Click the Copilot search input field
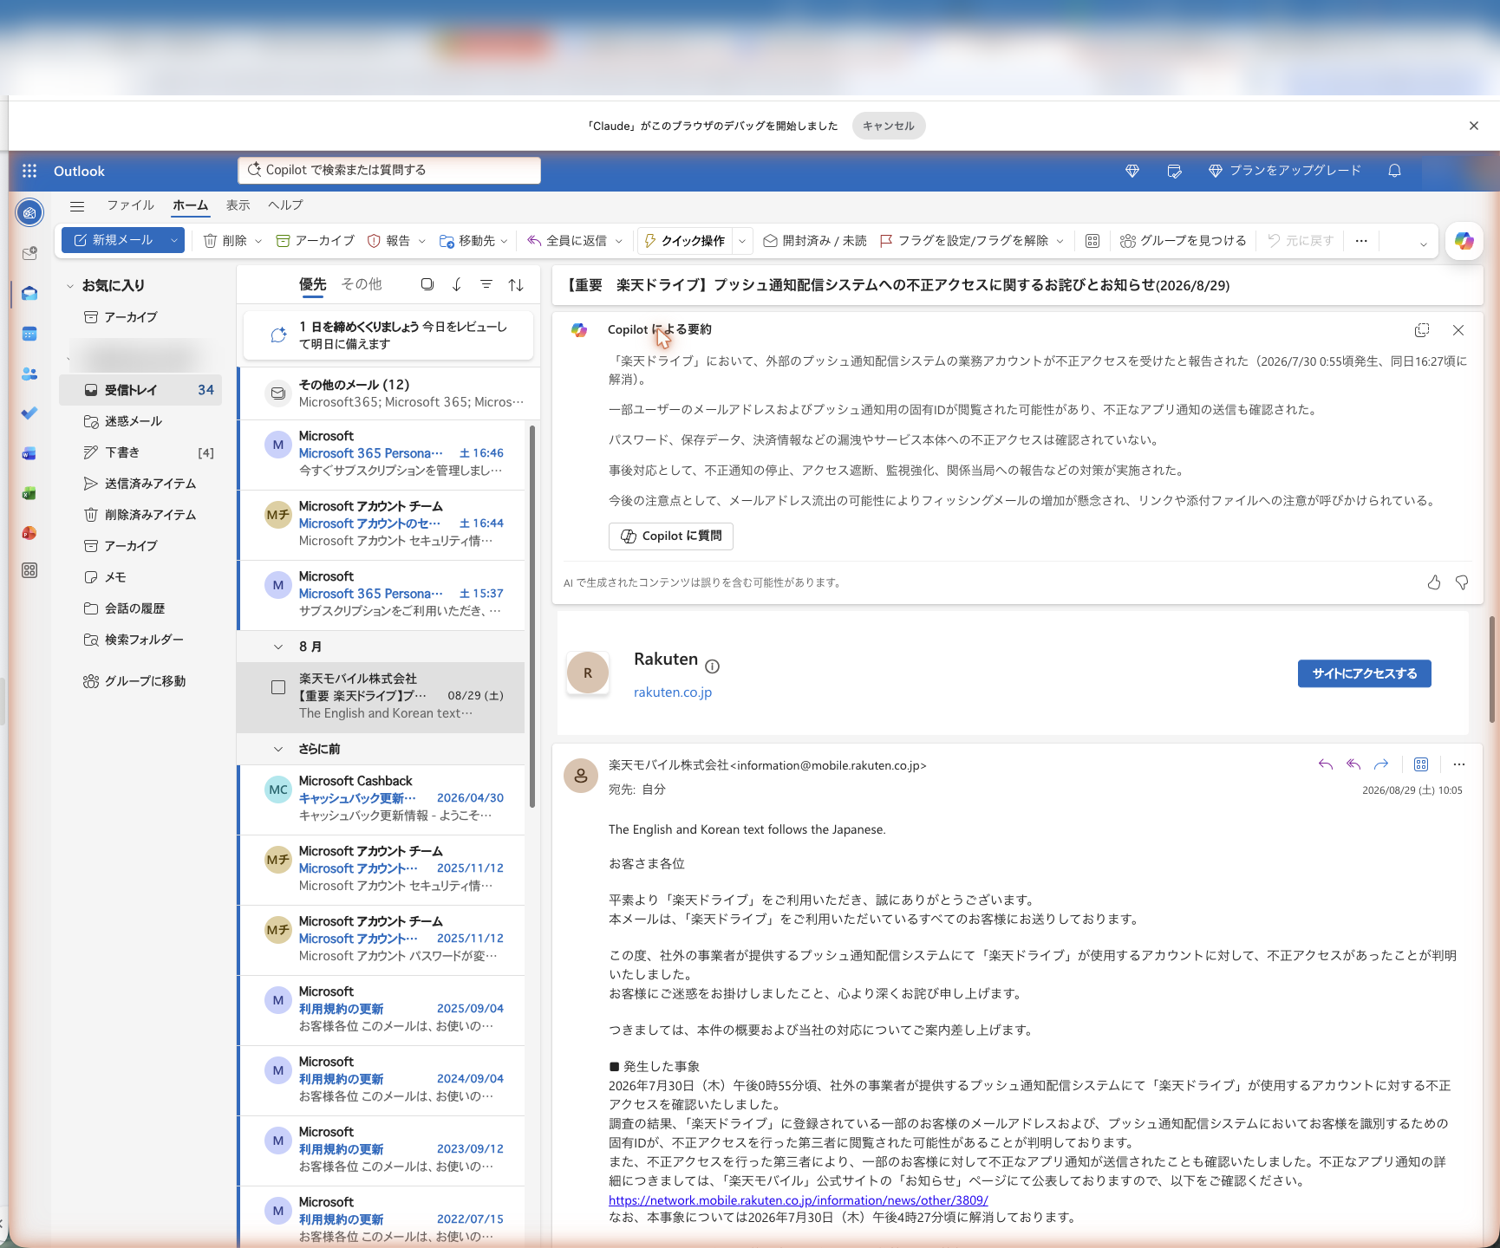This screenshot has height=1248, width=1500. click(389, 171)
